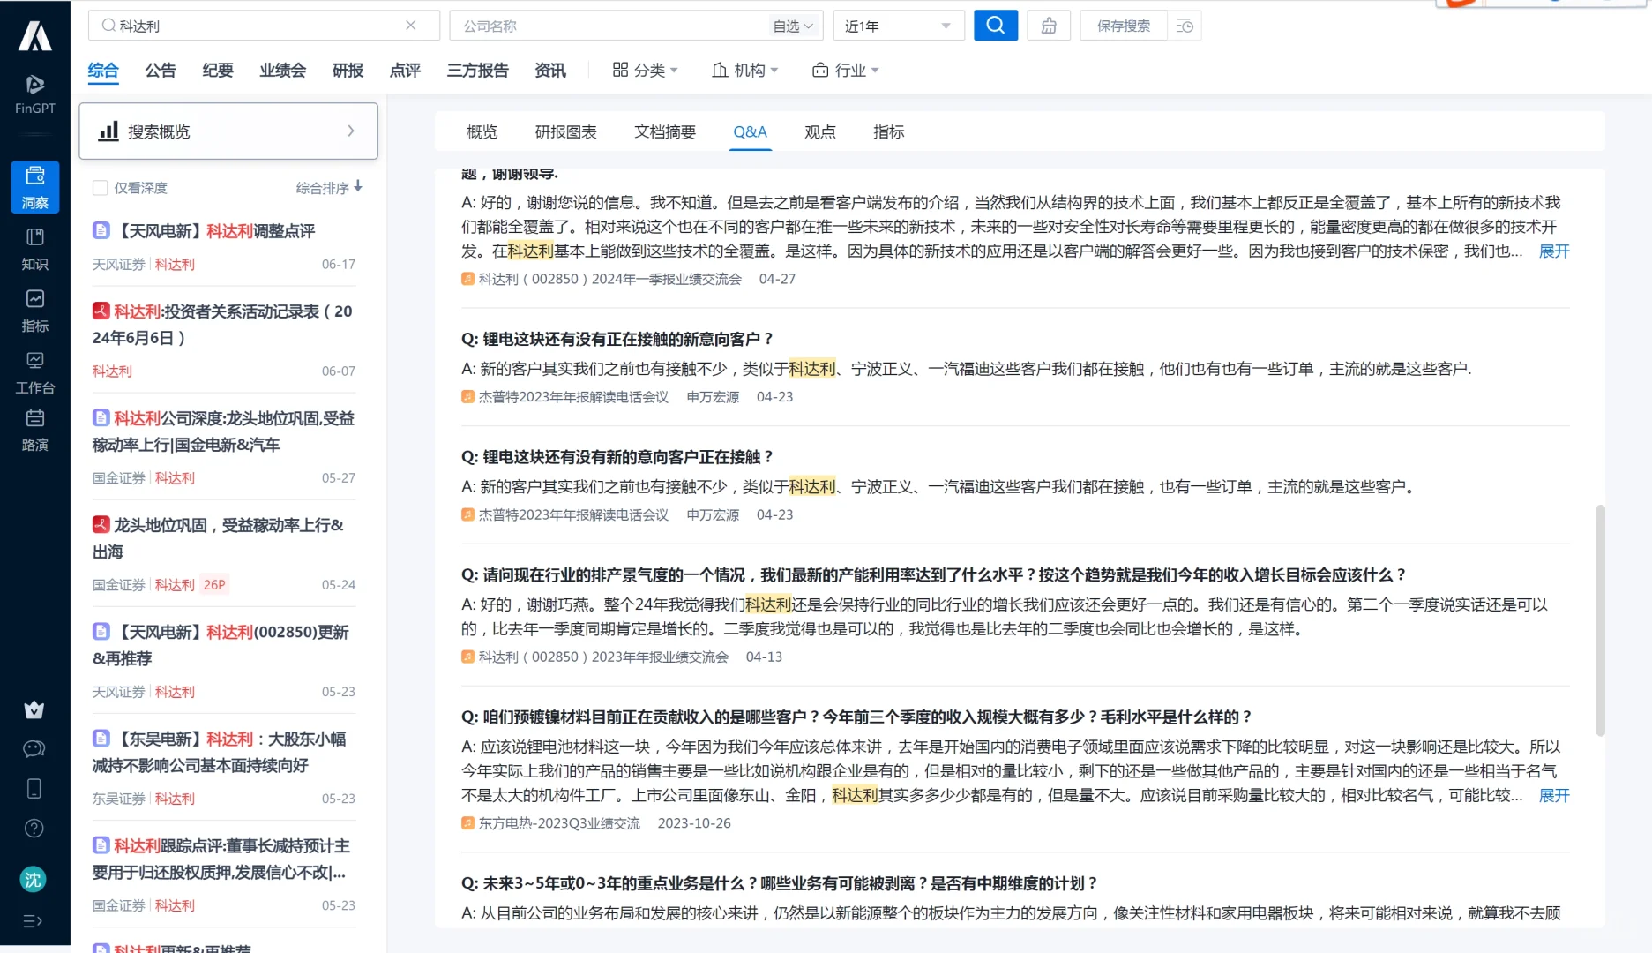Toggle the 仅看深度 checkbox
Screen dimensions: 1652x953
[x=101, y=188]
